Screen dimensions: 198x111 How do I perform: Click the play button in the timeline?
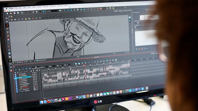[x=16, y=70]
